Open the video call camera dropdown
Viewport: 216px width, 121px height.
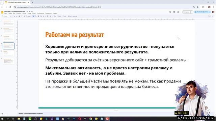pos(179,12)
